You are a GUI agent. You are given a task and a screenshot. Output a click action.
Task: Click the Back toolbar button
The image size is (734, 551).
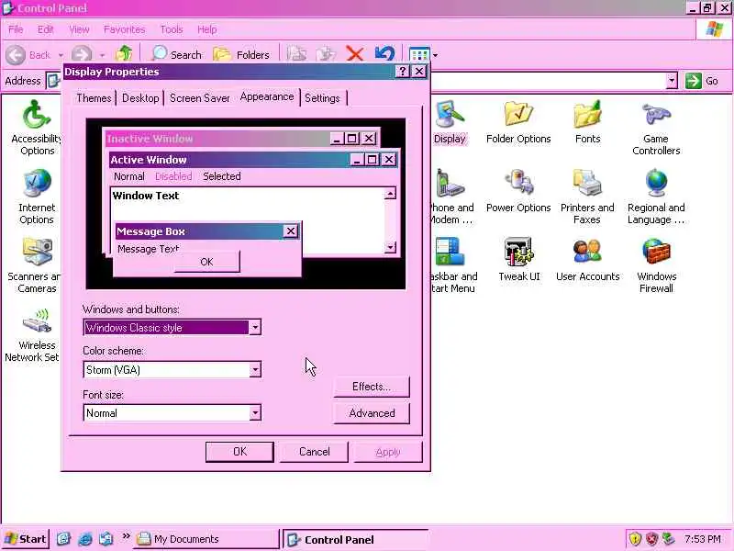tap(28, 55)
